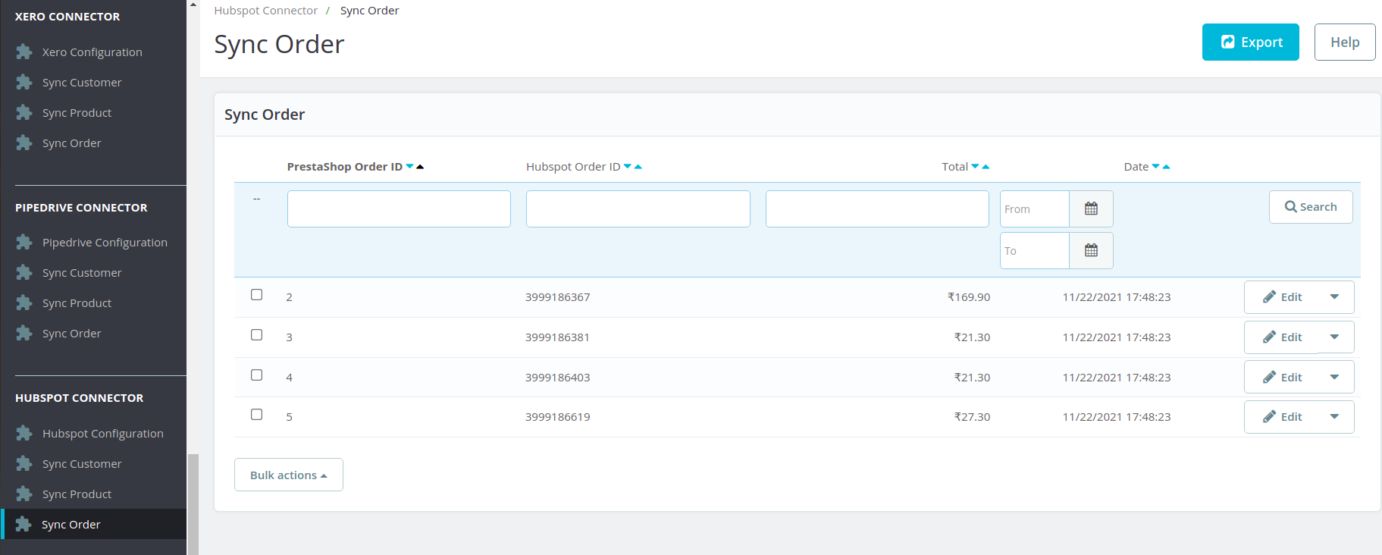The image size is (1382, 555).
Task: Click puzzle icon beside Pipedrive Configuration
Action: [24, 242]
